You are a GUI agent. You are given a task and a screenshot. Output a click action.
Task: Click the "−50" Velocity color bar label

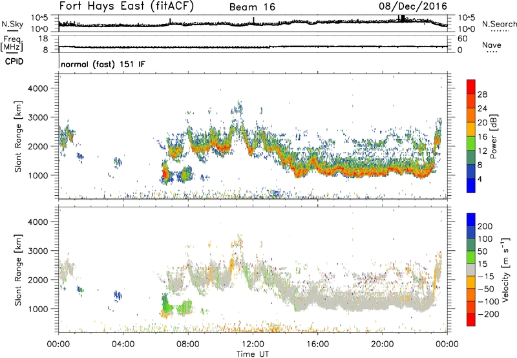pos(486,289)
